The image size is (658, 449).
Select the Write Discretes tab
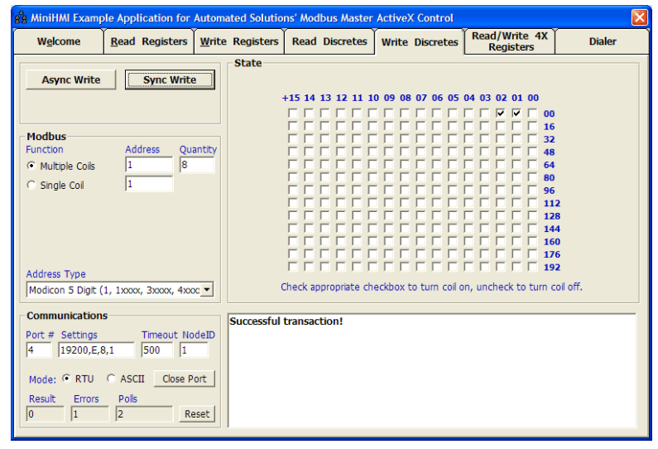(x=420, y=42)
